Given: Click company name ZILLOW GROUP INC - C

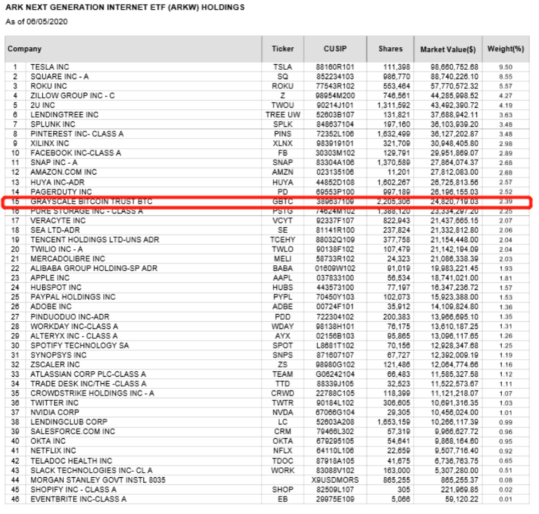Looking at the screenshot, I should point(72,96).
